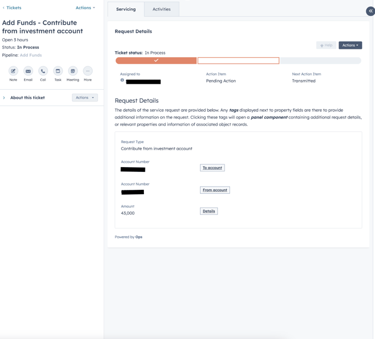Schedule a Meeting via the calendar icon
Screen dimensions: 375x339
(72, 71)
